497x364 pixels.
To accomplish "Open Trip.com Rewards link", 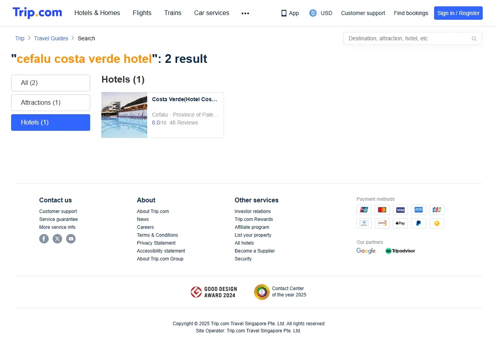I will (x=254, y=219).
